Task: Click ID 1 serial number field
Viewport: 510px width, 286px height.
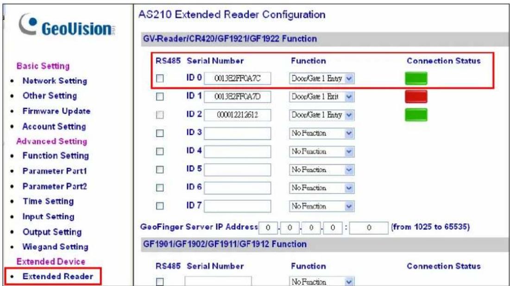Action: pos(238,96)
